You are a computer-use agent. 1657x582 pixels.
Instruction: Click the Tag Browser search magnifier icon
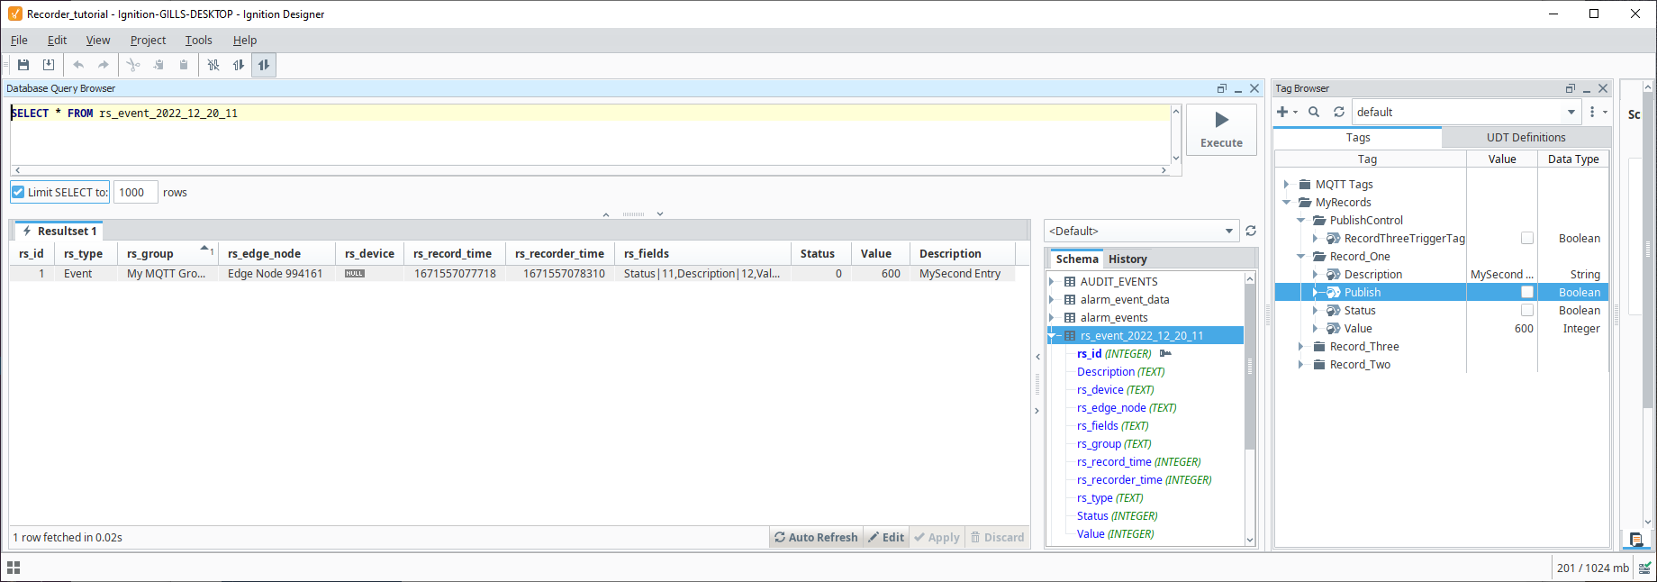1314,112
